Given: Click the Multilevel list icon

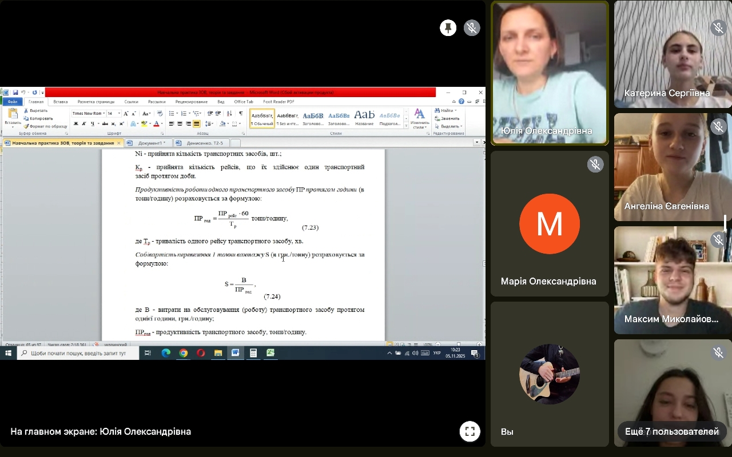Looking at the screenshot, I should 197,114.
